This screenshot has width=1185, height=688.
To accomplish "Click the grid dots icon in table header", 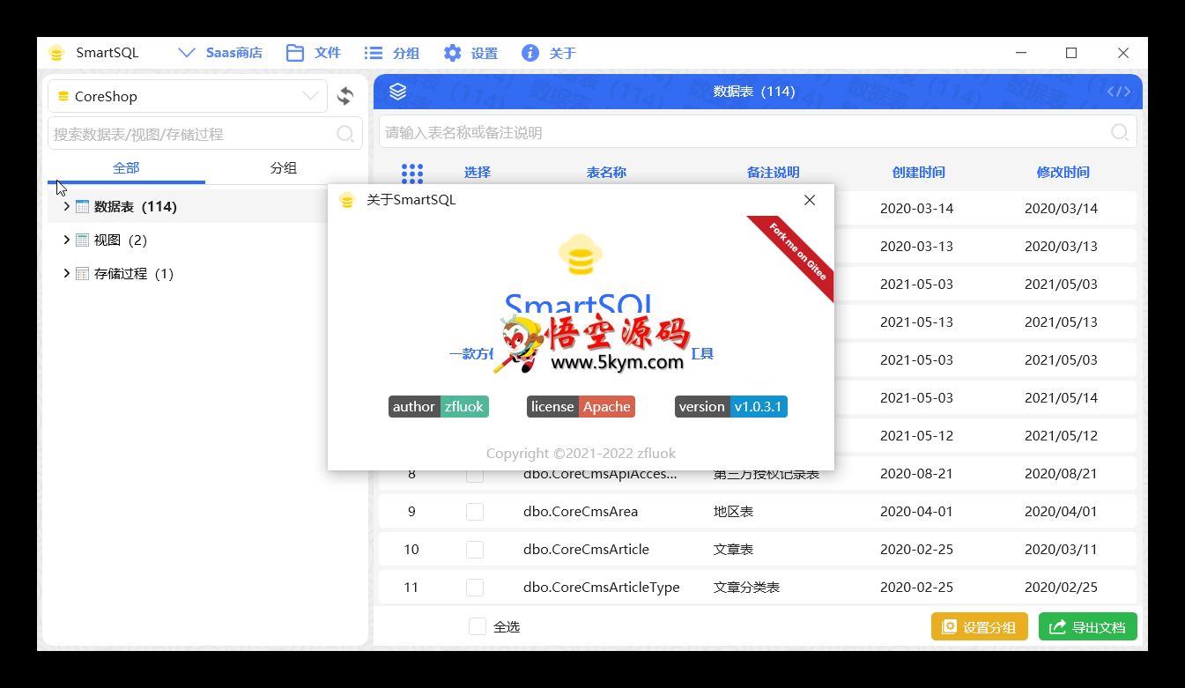I will [412, 173].
